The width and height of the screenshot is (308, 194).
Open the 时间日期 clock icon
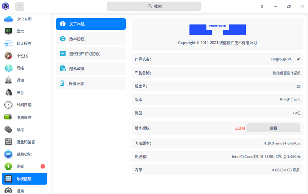pos(8,105)
